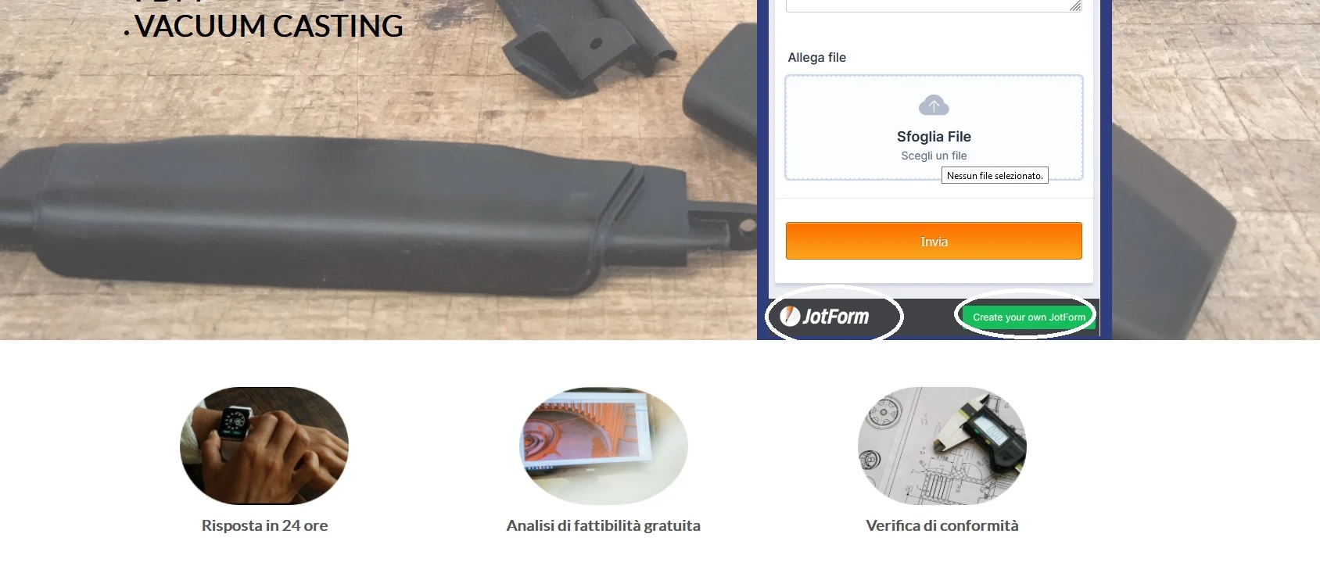The width and height of the screenshot is (1320, 584).
Task: Click the Scegli un file subtitle
Action: click(934, 156)
